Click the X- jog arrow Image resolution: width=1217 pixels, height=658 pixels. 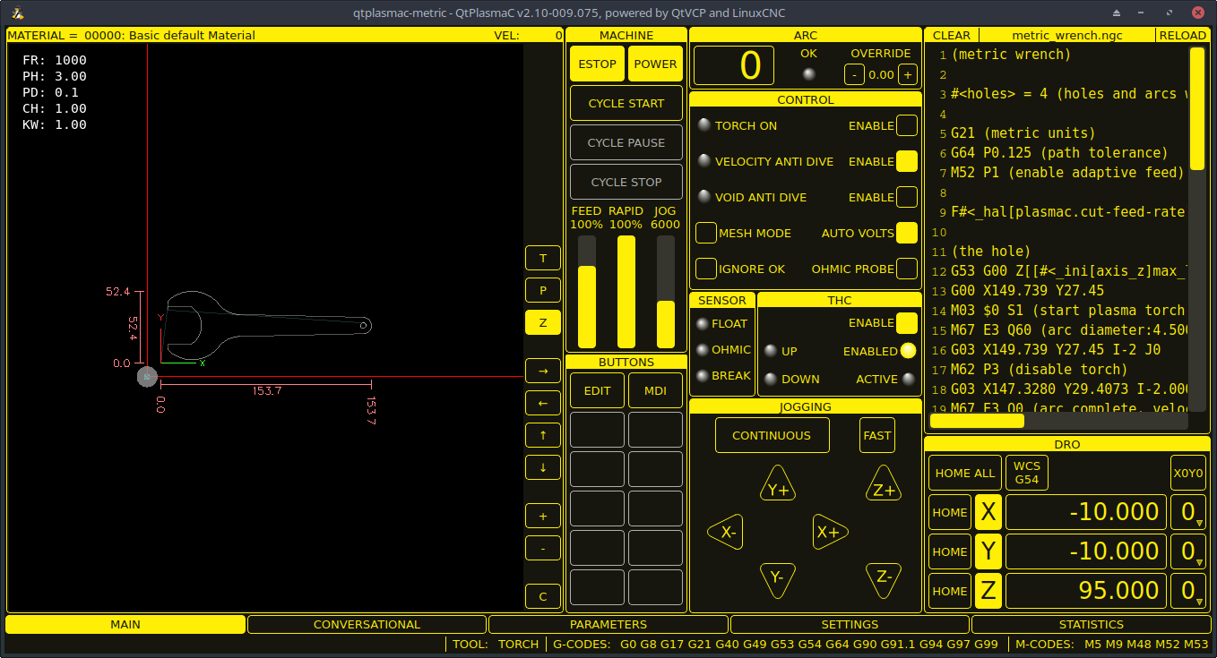pyautogui.click(x=725, y=532)
